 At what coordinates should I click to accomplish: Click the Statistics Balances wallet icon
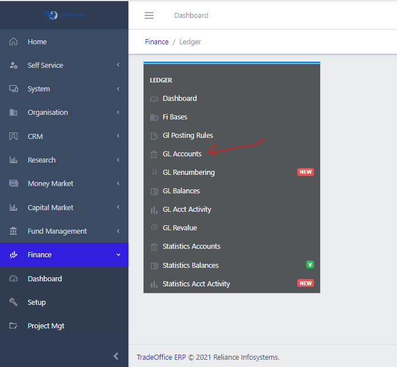click(154, 266)
